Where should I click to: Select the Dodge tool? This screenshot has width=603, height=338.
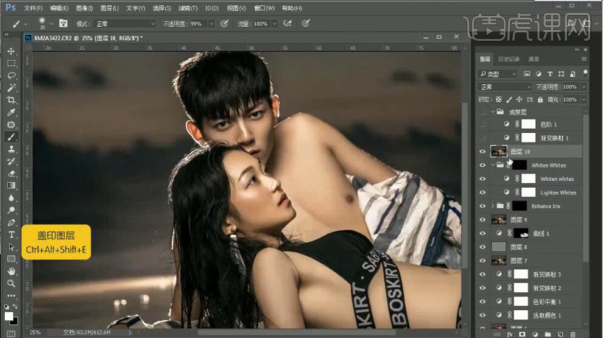click(11, 210)
